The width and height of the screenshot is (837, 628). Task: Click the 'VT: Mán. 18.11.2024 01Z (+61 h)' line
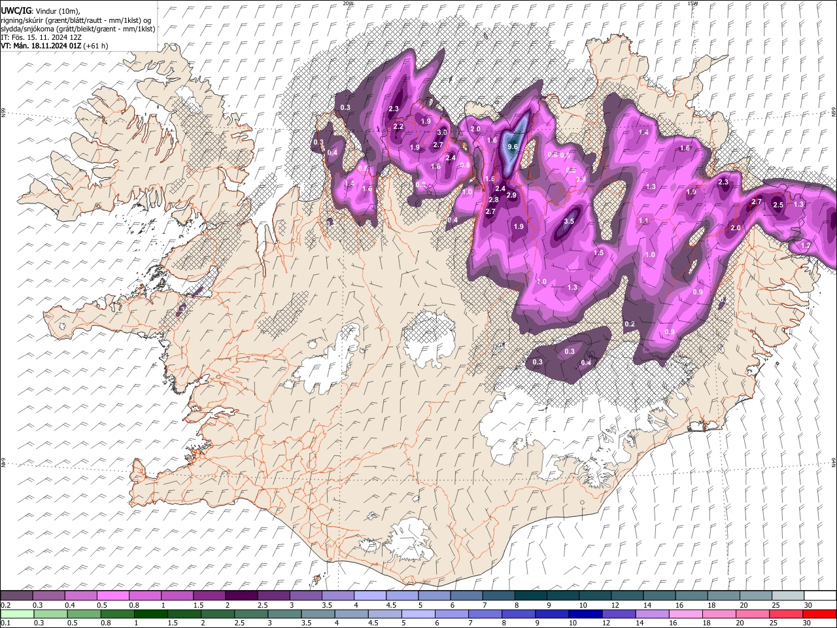tap(54, 46)
